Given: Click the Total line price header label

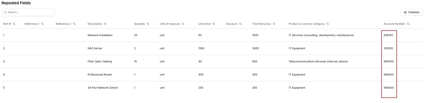Looking at the screenshot, I should (x=261, y=24).
